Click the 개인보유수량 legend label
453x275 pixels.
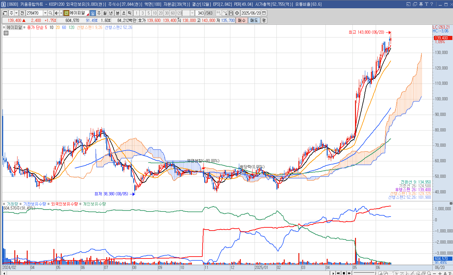[x=94, y=204]
